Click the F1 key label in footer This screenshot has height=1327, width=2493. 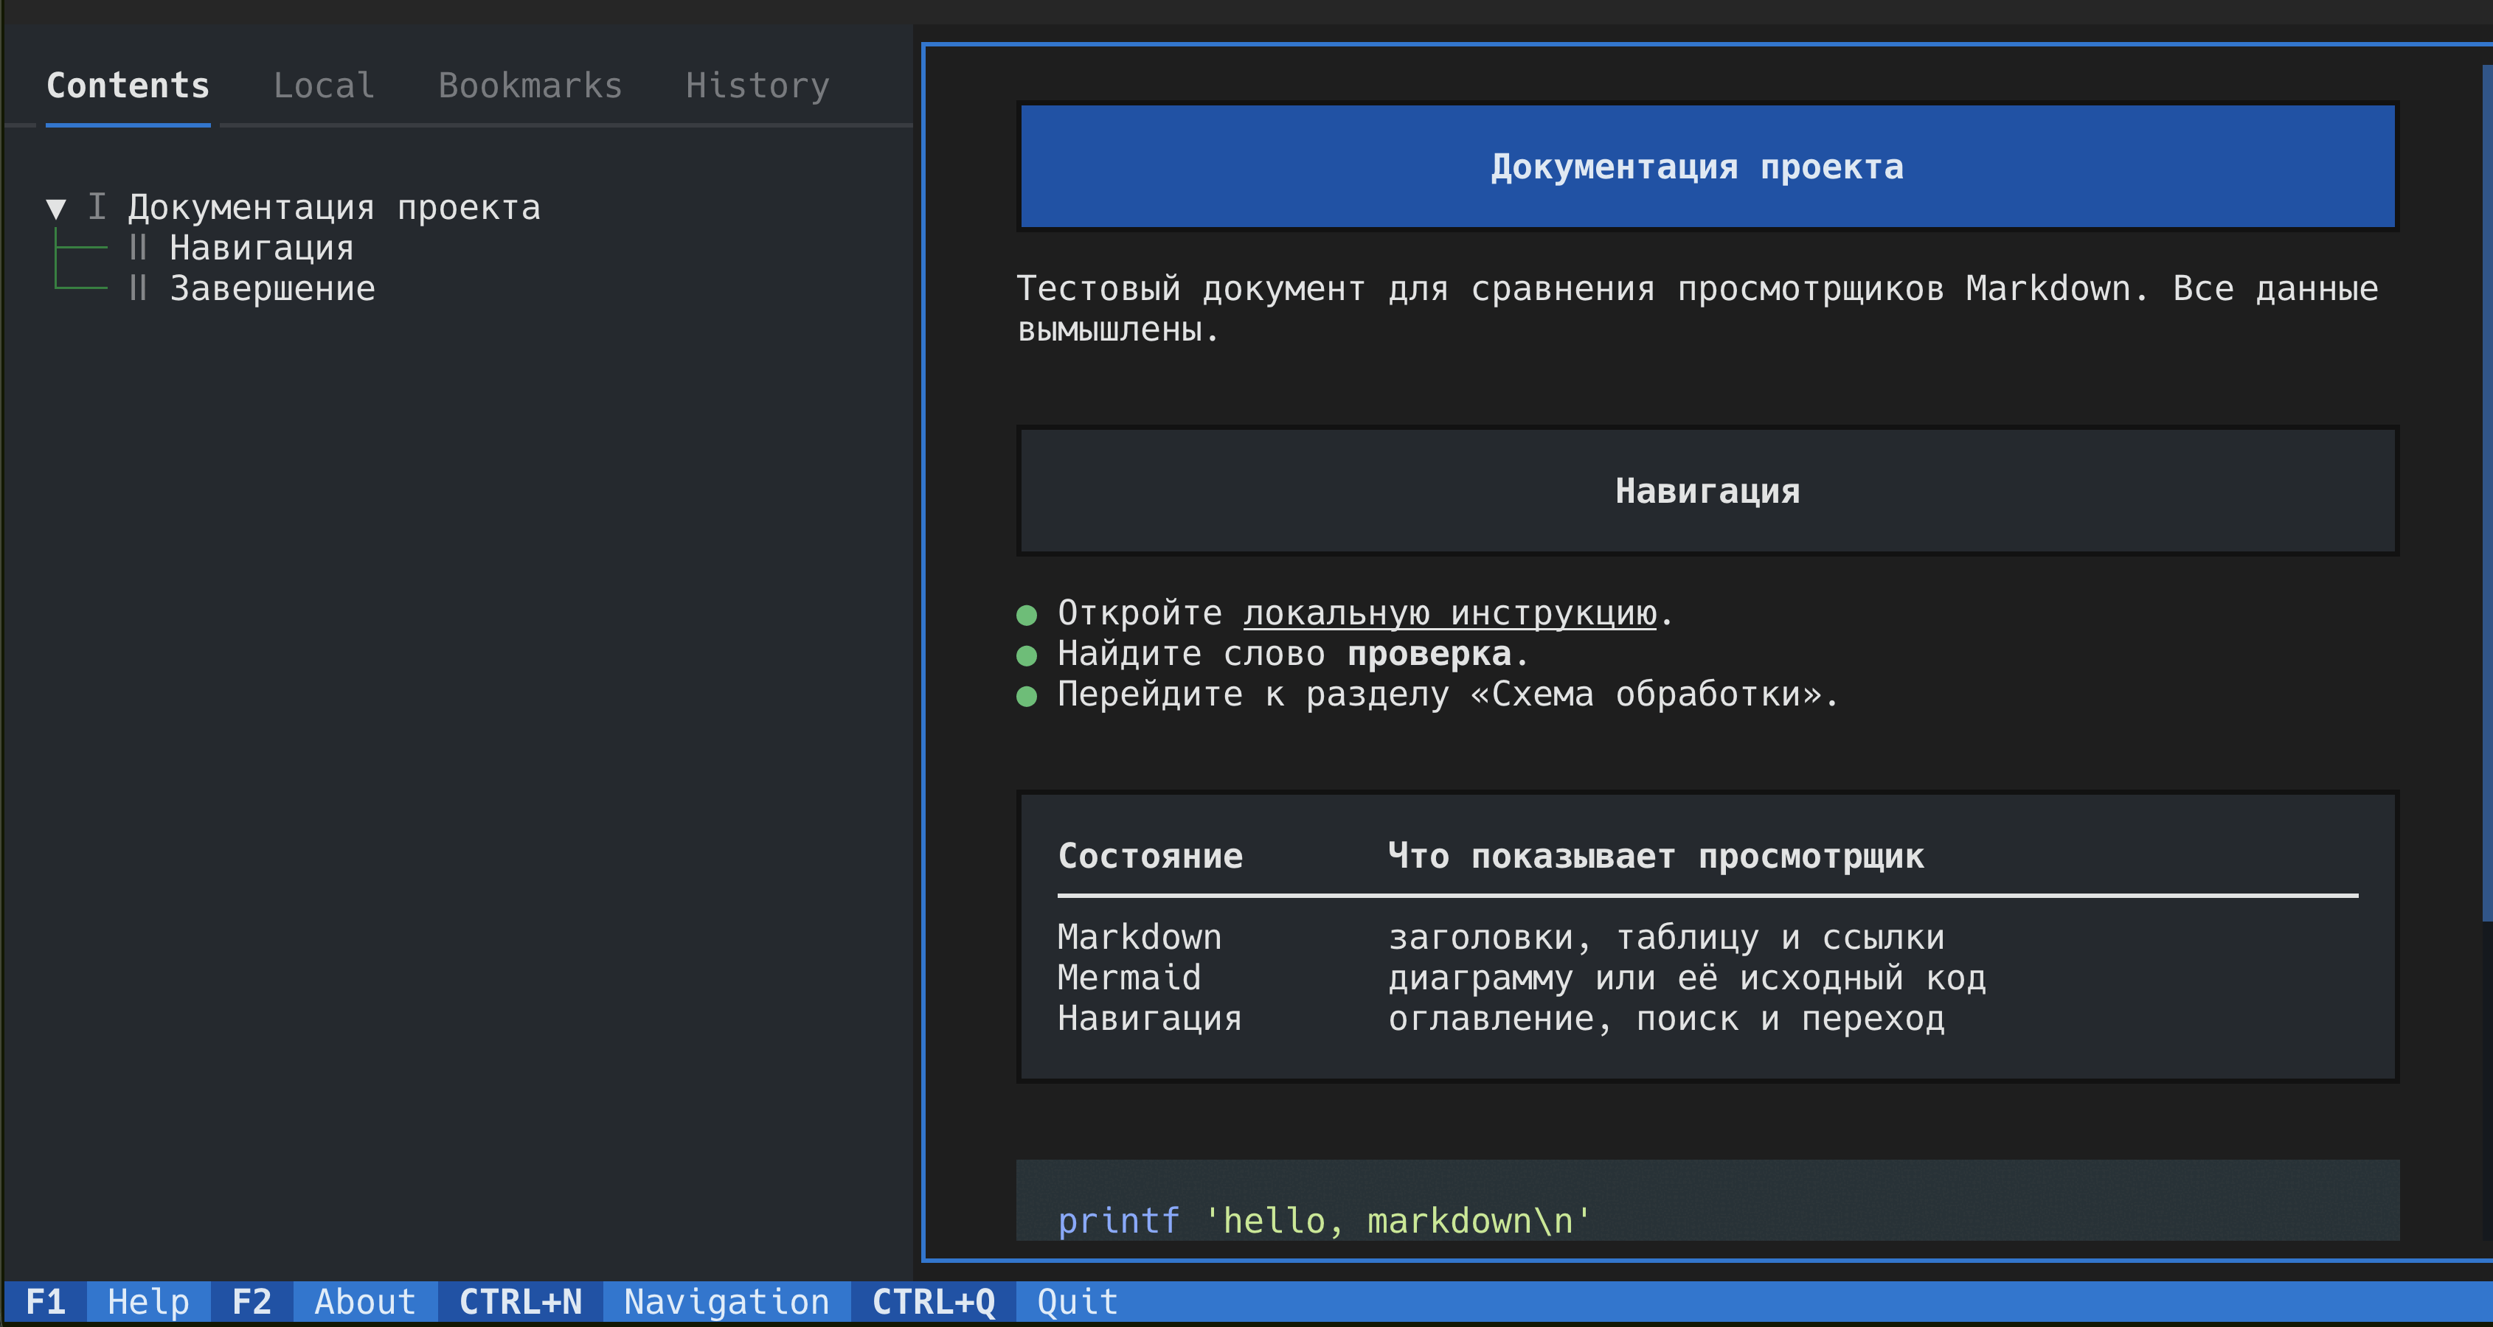46,1302
